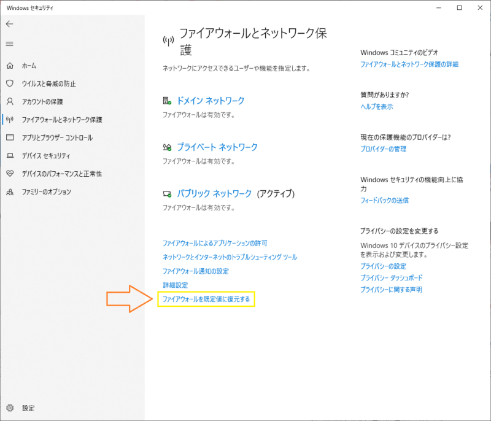
Task: Open ドメイン ネットワーク settings link
Action: pyautogui.click(x=211, y=101)
